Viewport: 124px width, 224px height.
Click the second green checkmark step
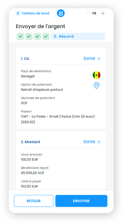click(x=29, y=36)
